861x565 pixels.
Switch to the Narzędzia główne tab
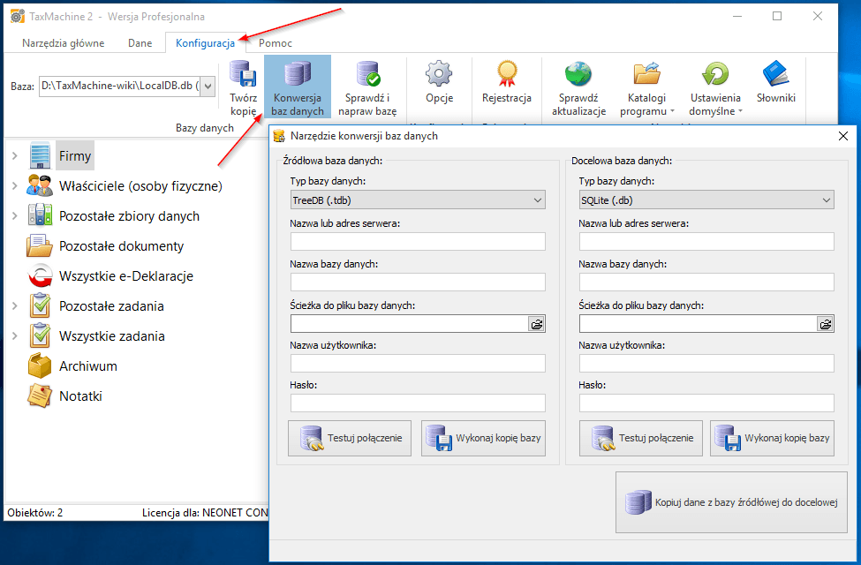coord(63,42)
